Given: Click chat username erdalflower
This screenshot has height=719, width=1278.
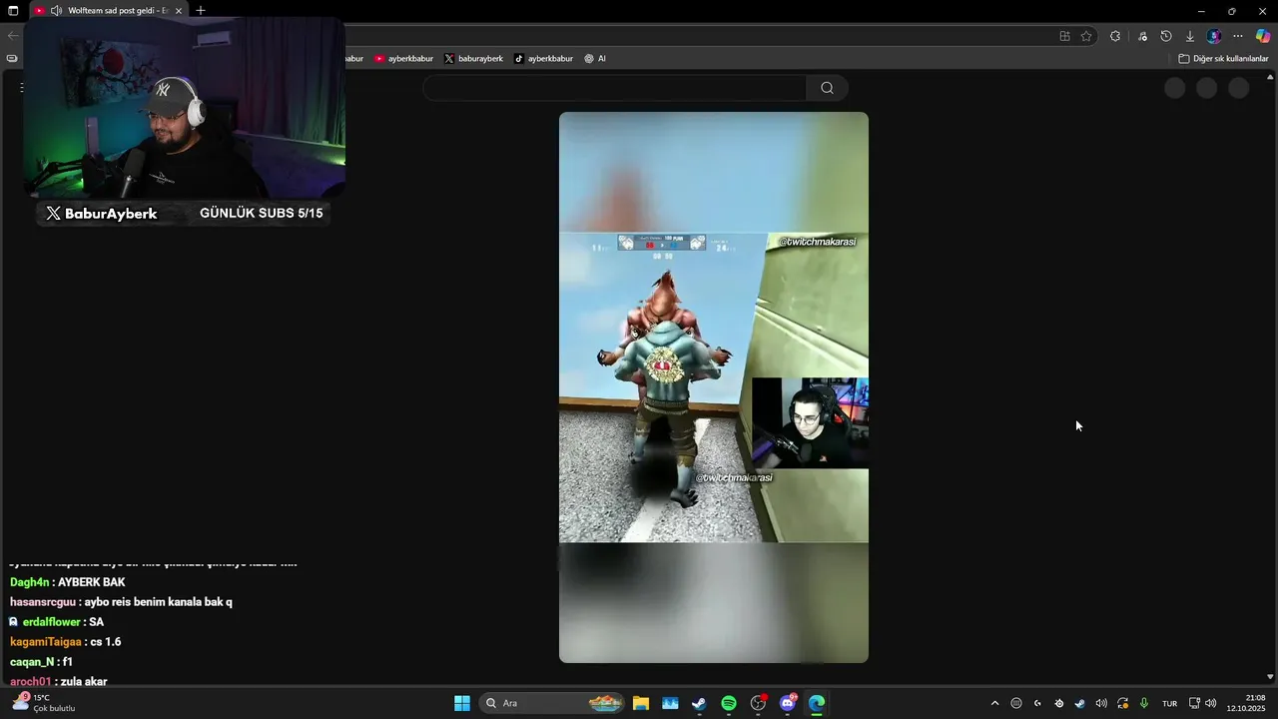Looking at the screenshot, I should tap(52, 622).
